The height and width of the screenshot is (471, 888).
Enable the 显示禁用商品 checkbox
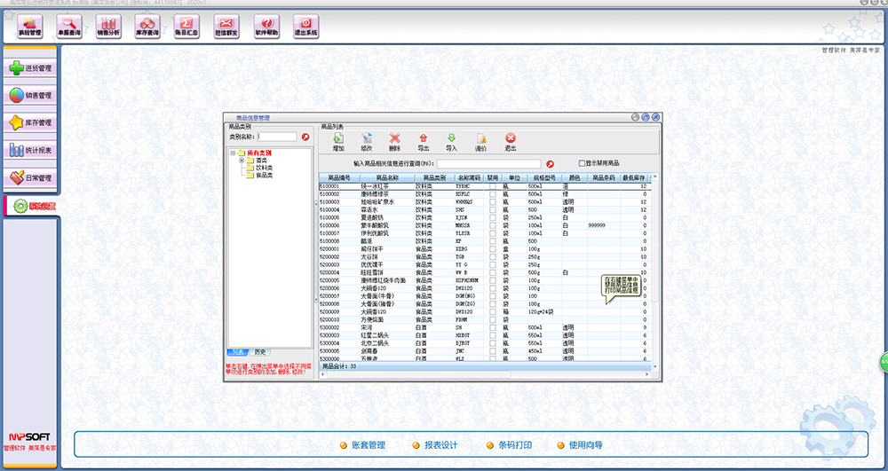[x=583, y=163]
